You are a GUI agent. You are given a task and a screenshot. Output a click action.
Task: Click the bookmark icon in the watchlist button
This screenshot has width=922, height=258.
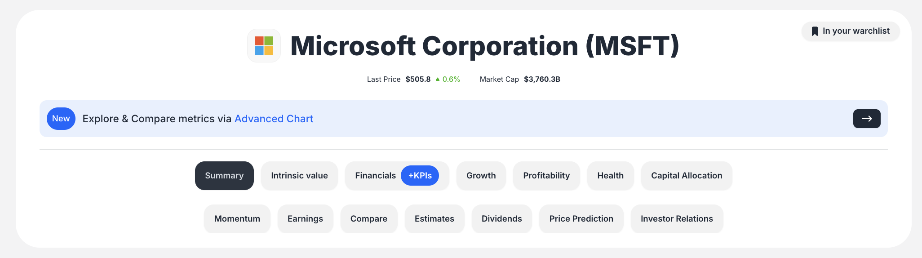(814, 31)
